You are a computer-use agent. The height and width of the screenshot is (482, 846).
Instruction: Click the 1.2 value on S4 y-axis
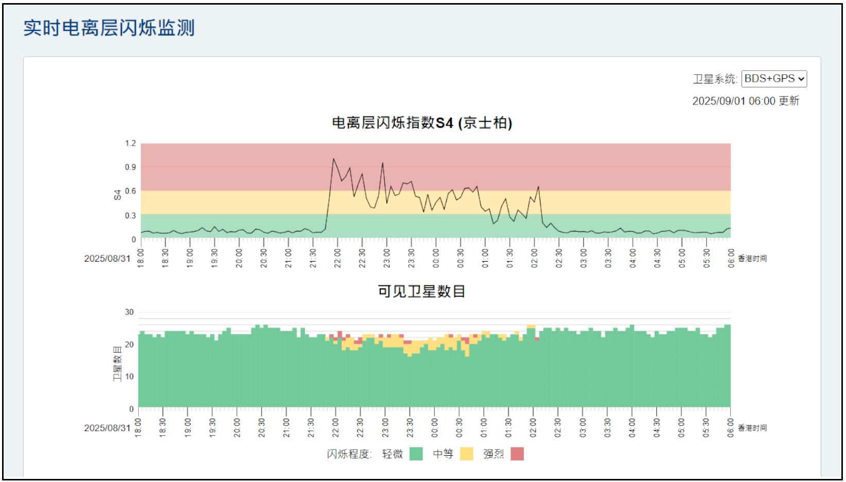coord(130,143)
